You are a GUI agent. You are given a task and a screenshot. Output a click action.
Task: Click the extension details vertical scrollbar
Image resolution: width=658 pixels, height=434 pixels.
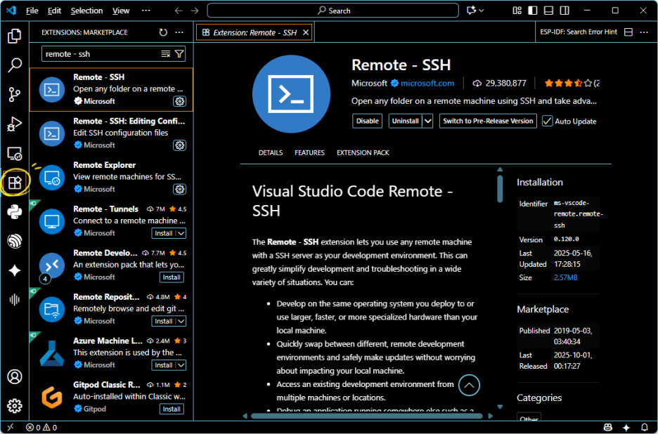click(500, 189)
